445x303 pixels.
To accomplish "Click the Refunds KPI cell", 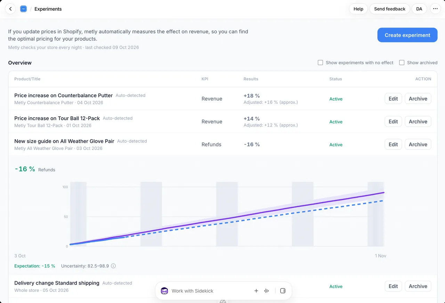I will click(211, 145).
